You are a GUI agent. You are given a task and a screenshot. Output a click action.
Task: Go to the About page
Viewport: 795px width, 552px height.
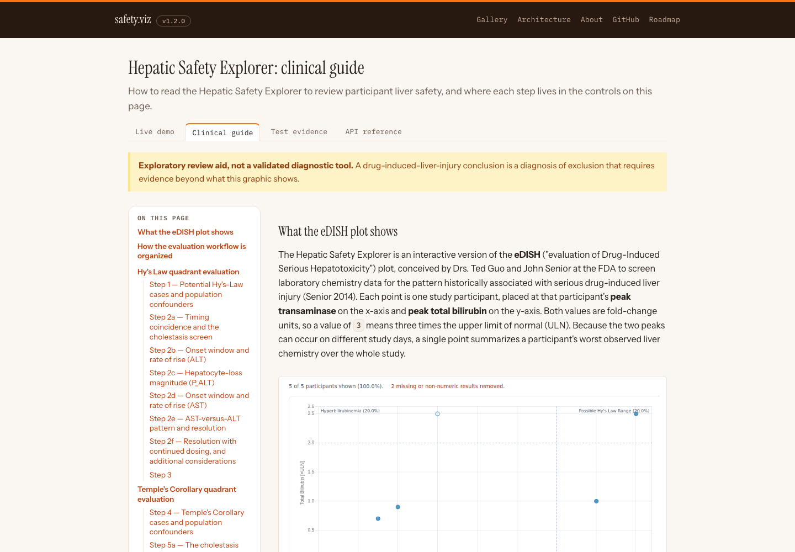[591, 19]
